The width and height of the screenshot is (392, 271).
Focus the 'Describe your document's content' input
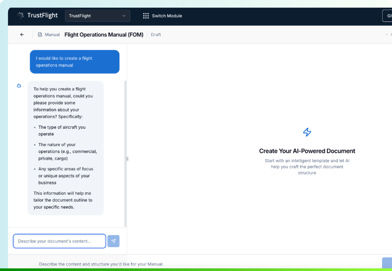pos(59,241)
